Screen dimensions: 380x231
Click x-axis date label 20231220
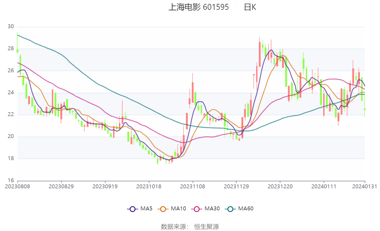[x=280, y=186]
